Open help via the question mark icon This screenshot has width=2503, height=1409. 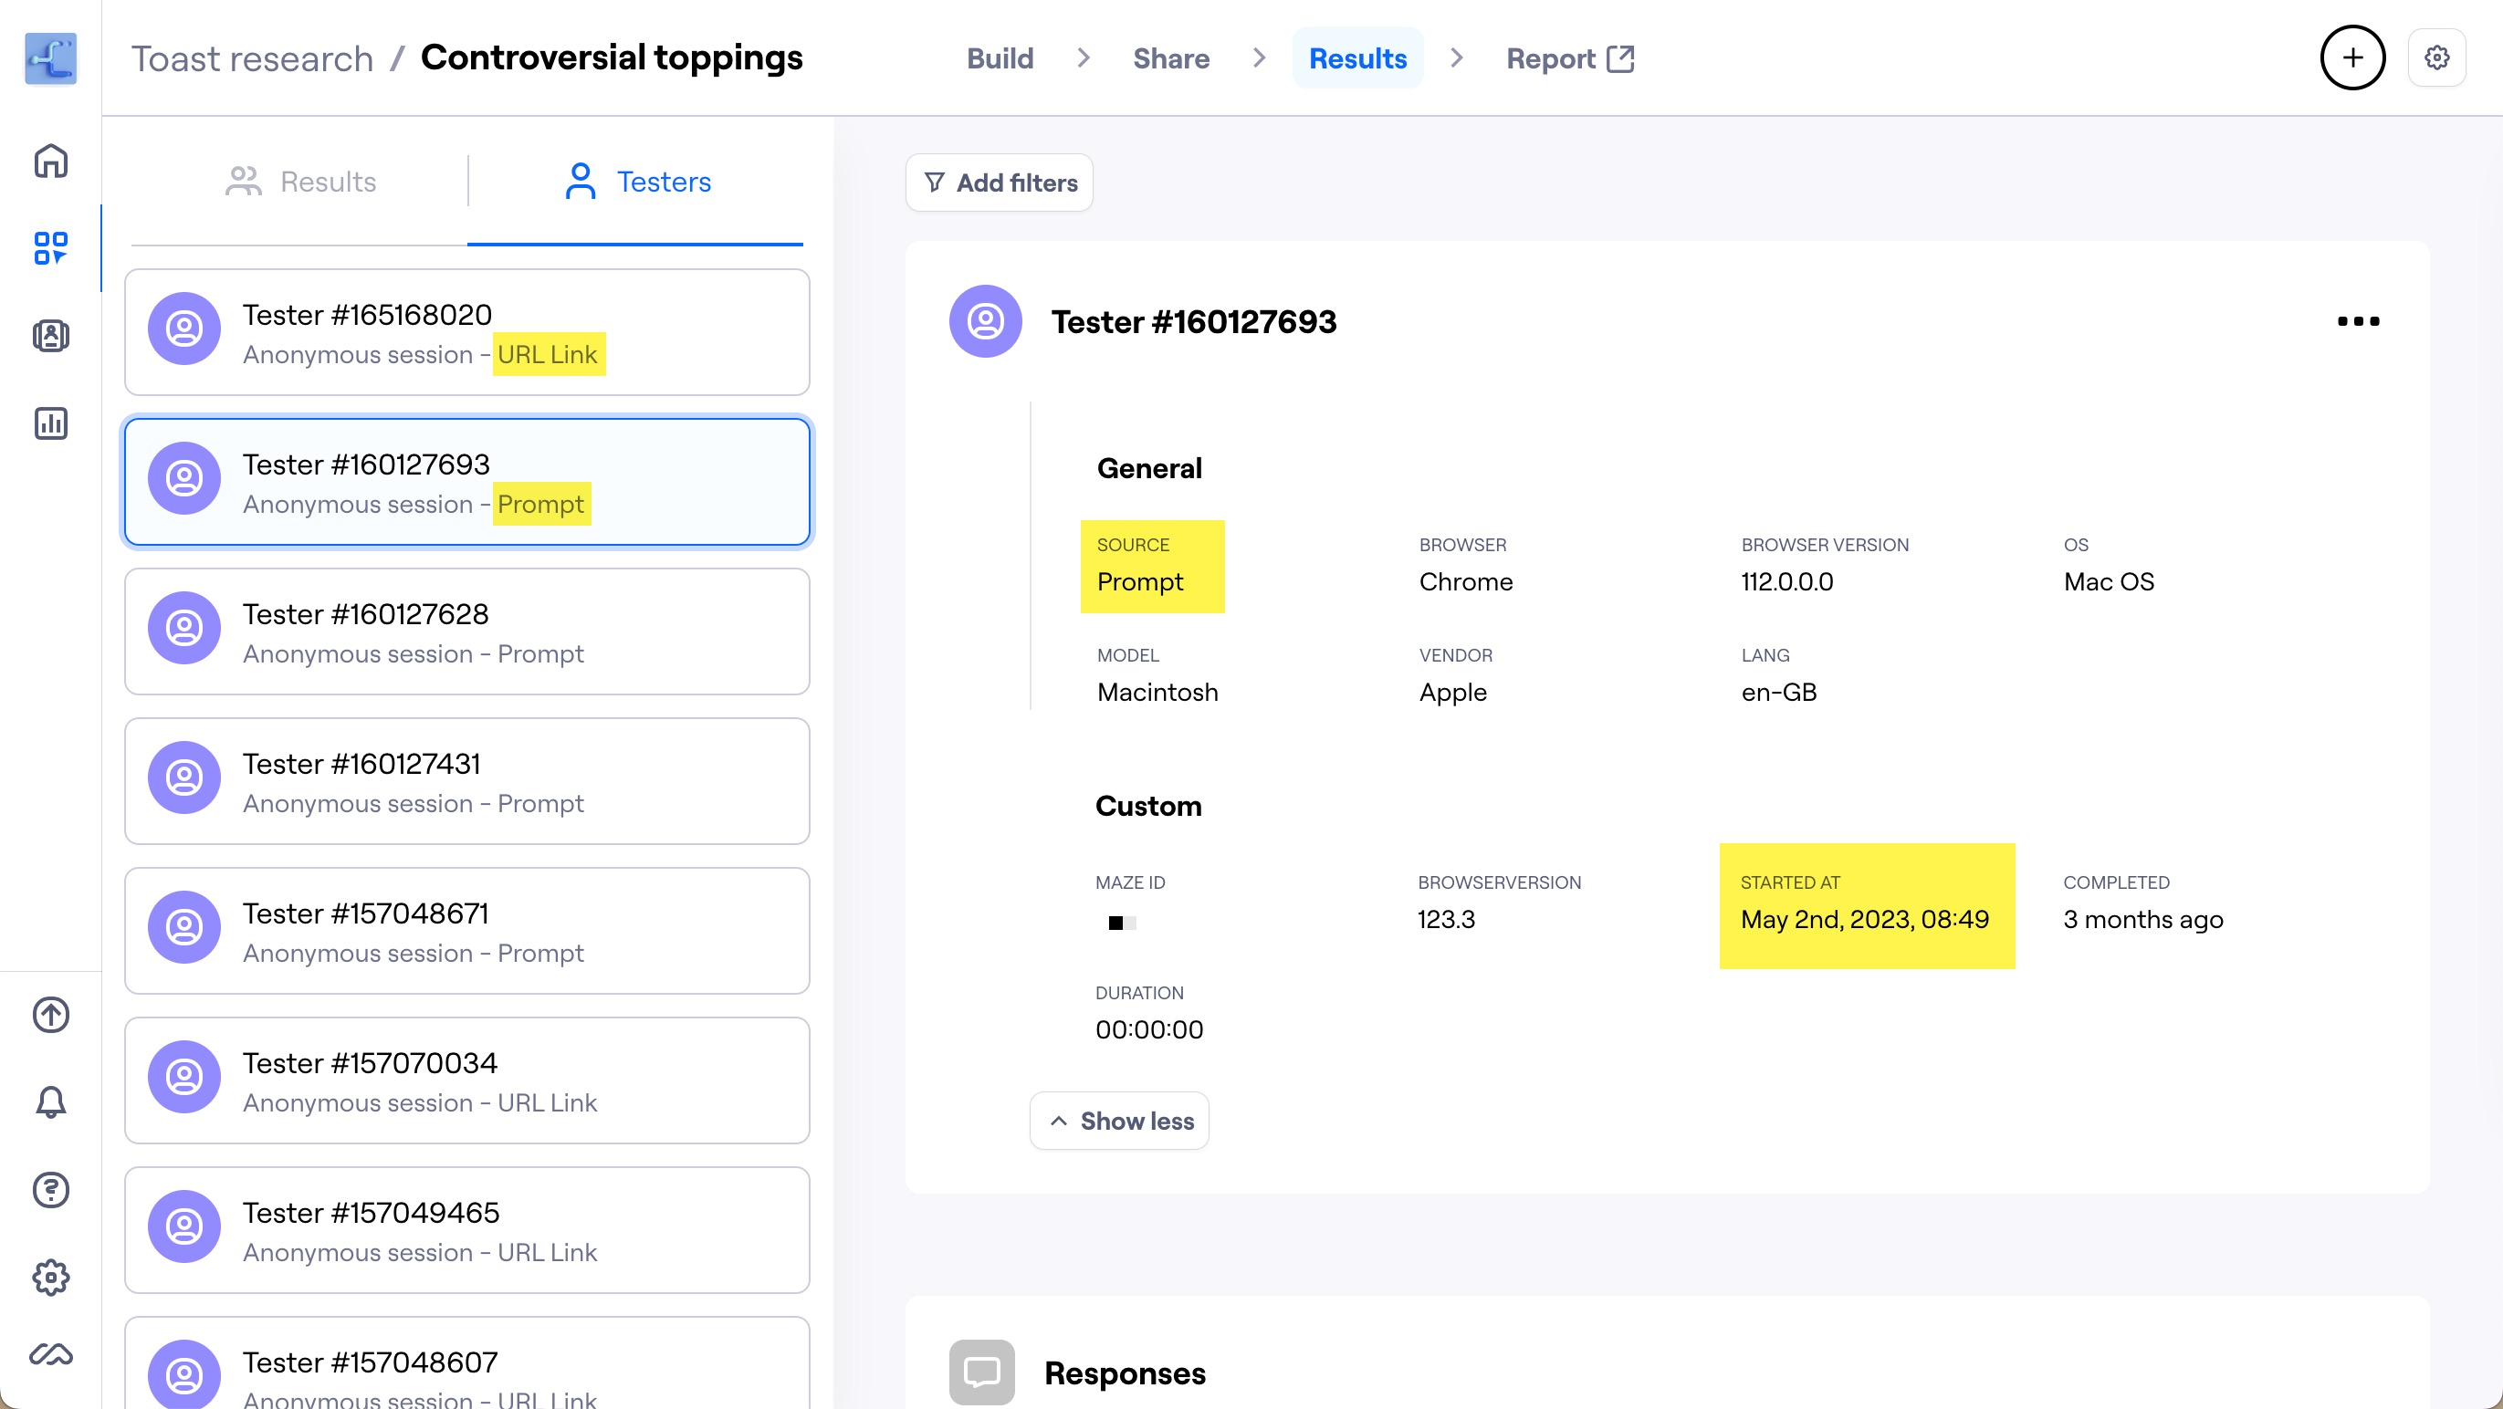[x=49, y=1190]
